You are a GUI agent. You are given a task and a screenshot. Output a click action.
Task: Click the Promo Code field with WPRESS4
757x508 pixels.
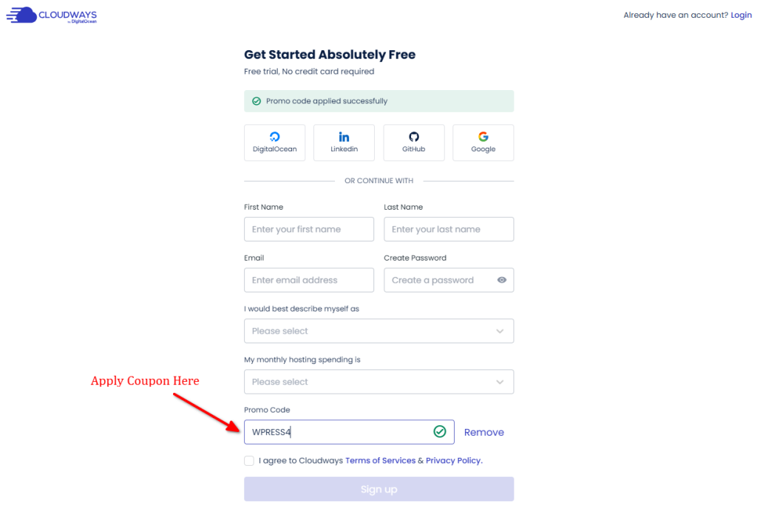[336, 433]
